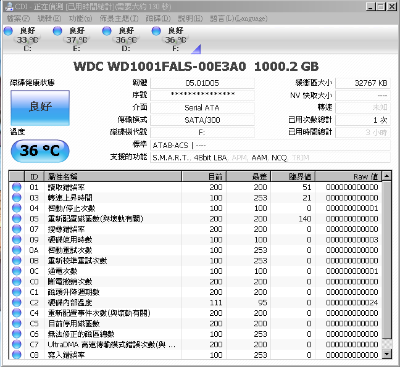Click status orb for C0 斷電撤銷次數
The image size is (400, 367).
click(17, 281)
